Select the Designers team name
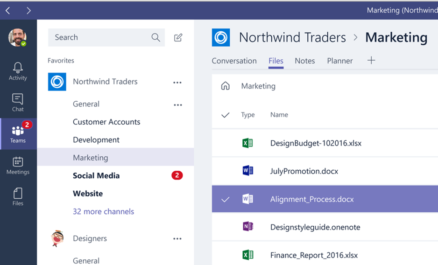Viewport: 438px width, 265px height. pyautogui.click(x=90, y=238)
